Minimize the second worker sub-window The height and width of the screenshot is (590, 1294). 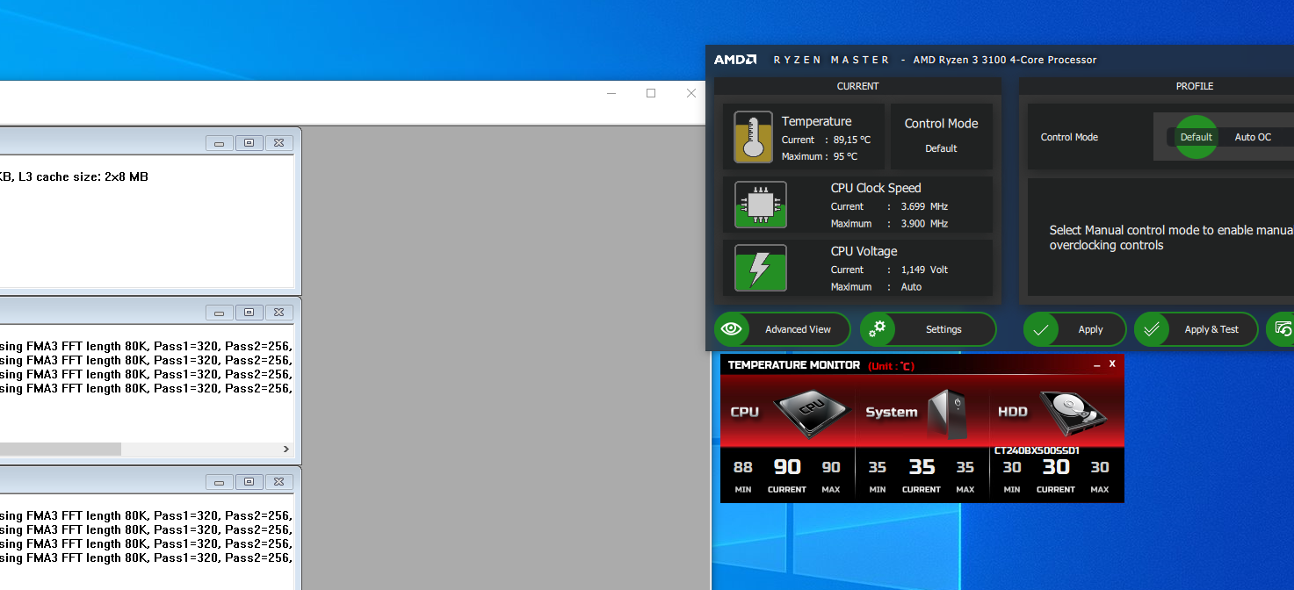click(x=220, y=313)
